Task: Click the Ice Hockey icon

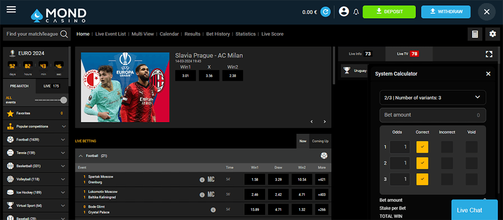Action: 10,193
